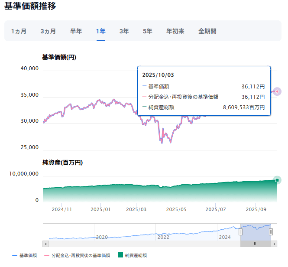288x267 pixels.
Task: Select the 1ヵ月 period tab
Action: [19, 31]
